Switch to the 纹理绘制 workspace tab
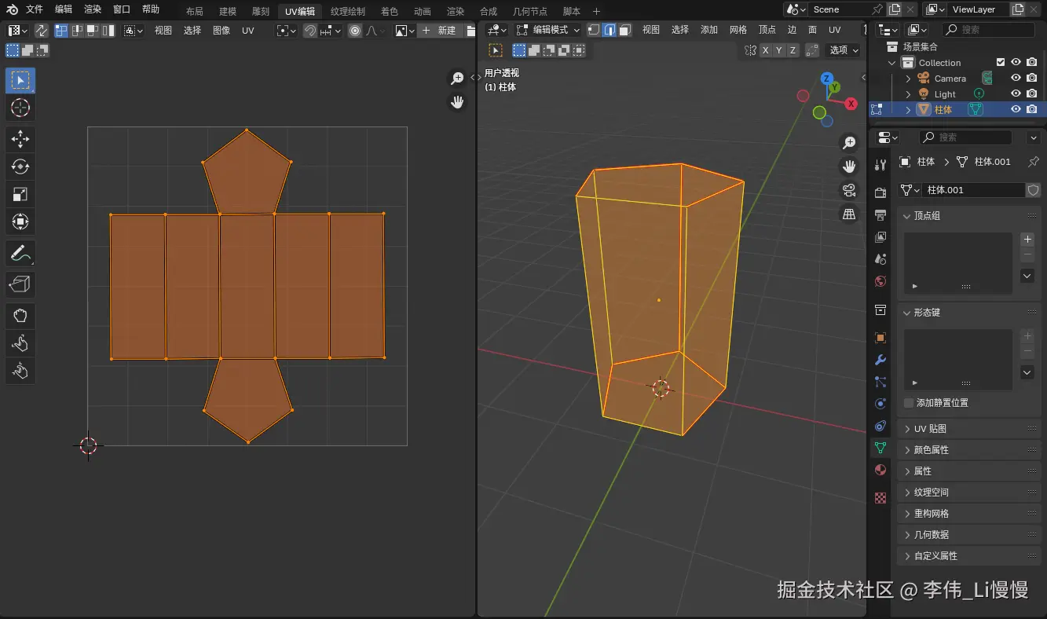The image size is (1047, 619). (347, 12)
